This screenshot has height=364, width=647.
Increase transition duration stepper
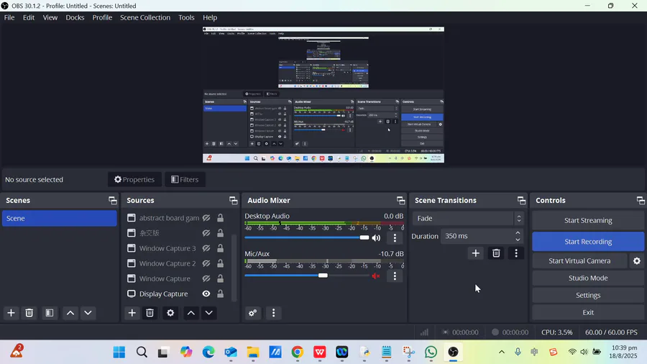[518, 233]
